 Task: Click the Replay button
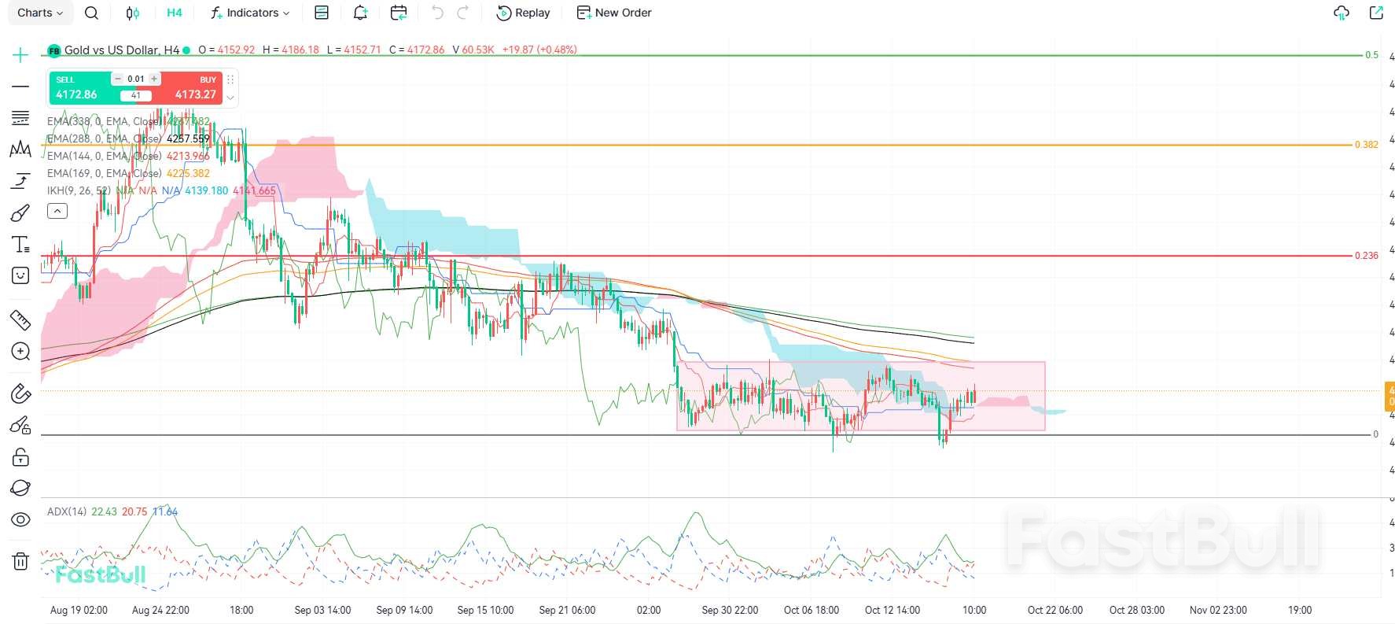pos(524,13)
